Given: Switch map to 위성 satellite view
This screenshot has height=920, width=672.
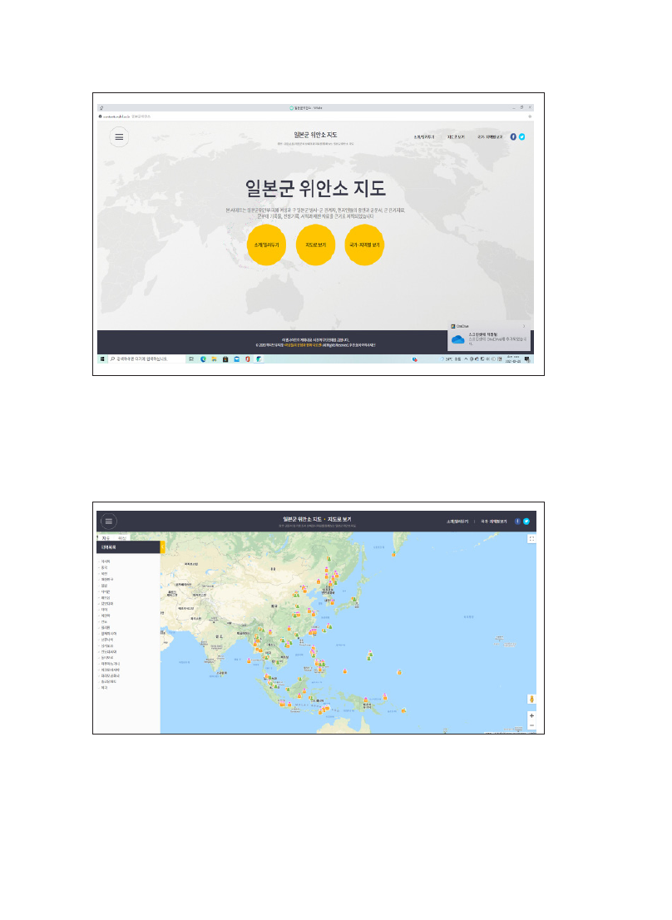Looking at the screenshot, I should point(121,538).
